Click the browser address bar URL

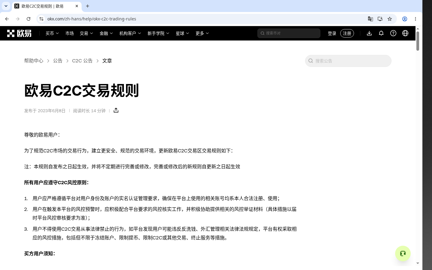(x=92, y=19)
